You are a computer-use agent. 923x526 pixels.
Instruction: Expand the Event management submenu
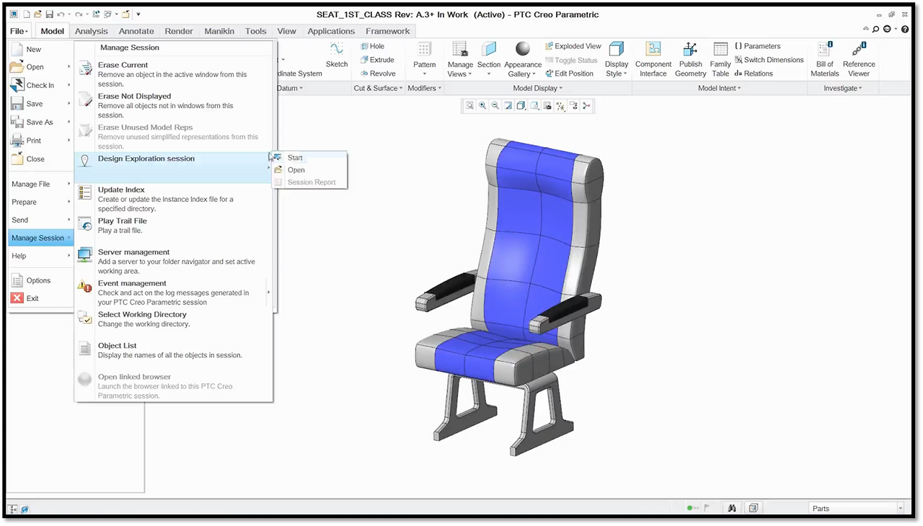pyautogui.click(x=269, y=293)
